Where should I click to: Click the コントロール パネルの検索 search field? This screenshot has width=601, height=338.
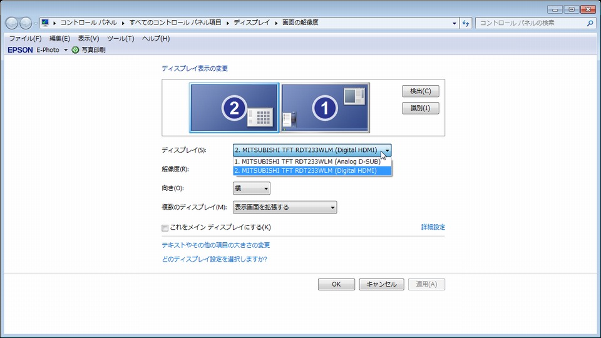coord(530,23)
